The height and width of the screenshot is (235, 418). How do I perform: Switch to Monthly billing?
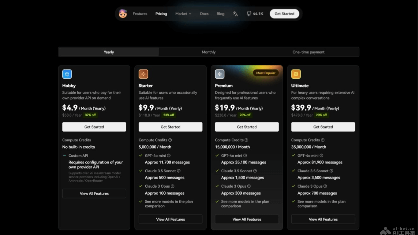pyautogui.click(x=209, y=52)
